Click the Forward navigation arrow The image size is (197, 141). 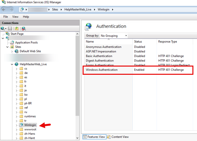[11, 10]
